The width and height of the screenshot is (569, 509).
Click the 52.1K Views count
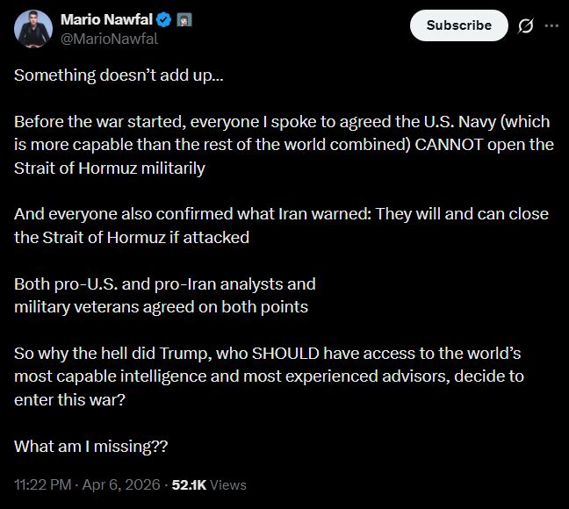[x=208, y=484]
